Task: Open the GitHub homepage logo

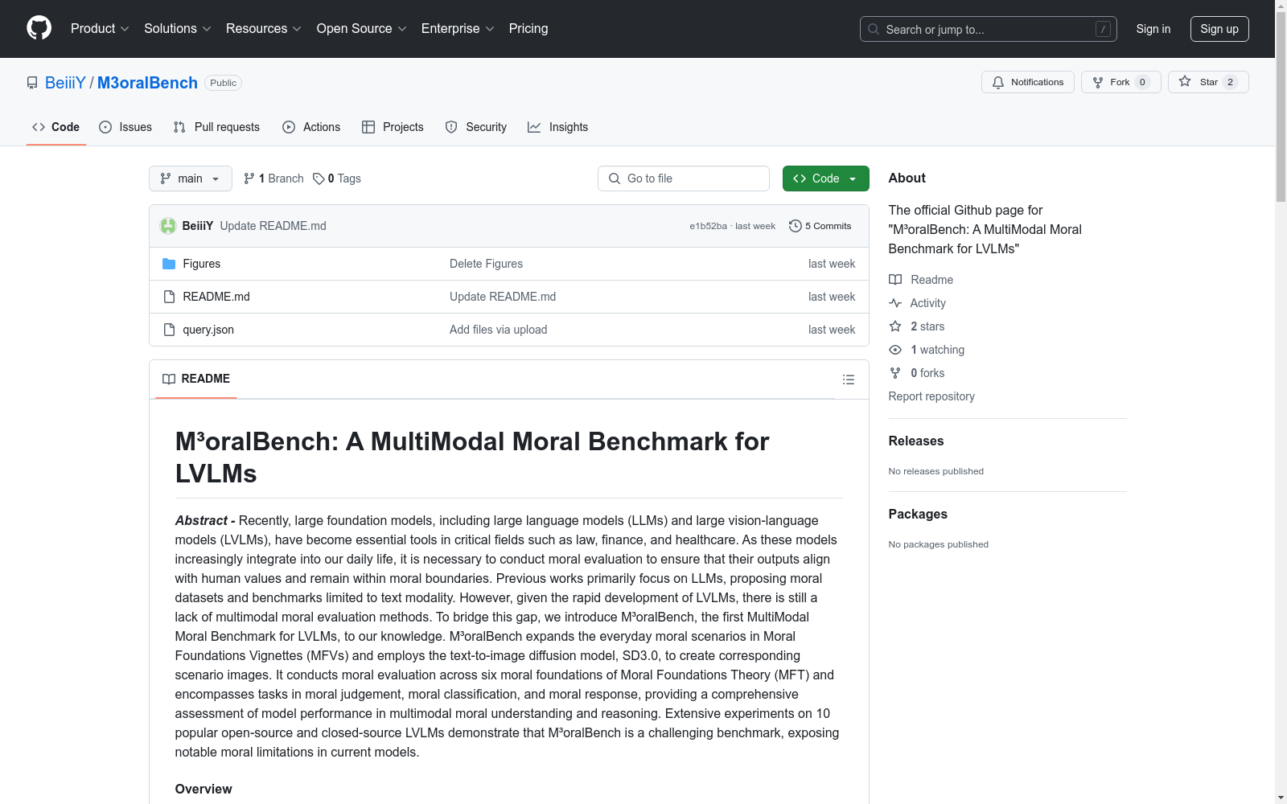Action: click(x=39, y=28)
